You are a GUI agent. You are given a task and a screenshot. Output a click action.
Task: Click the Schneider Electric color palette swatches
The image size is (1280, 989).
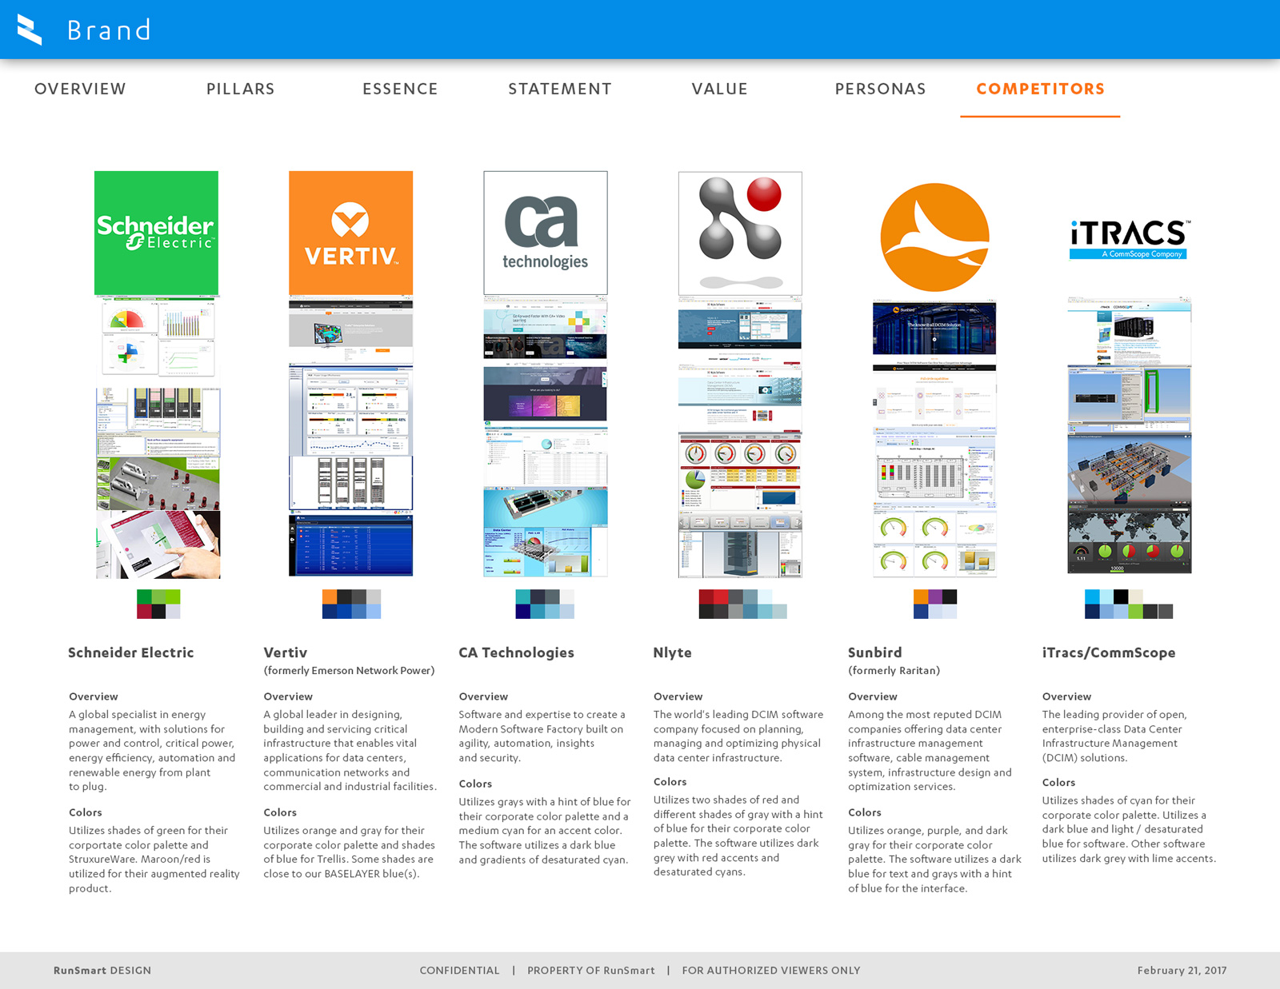tap(158, 604)
